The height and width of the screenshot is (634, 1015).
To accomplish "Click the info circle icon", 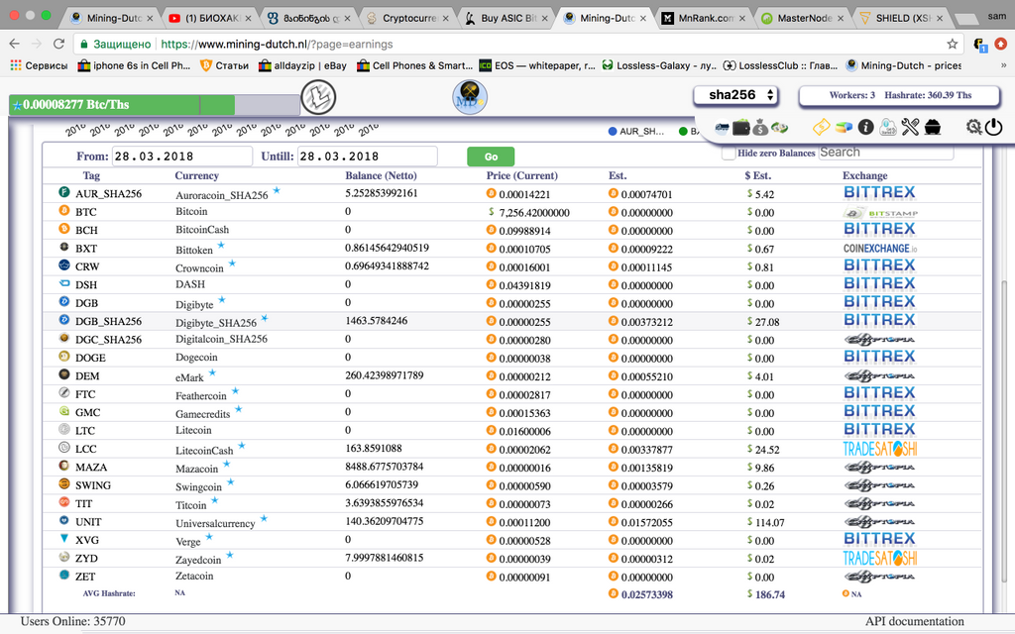I will coord(866,128).
